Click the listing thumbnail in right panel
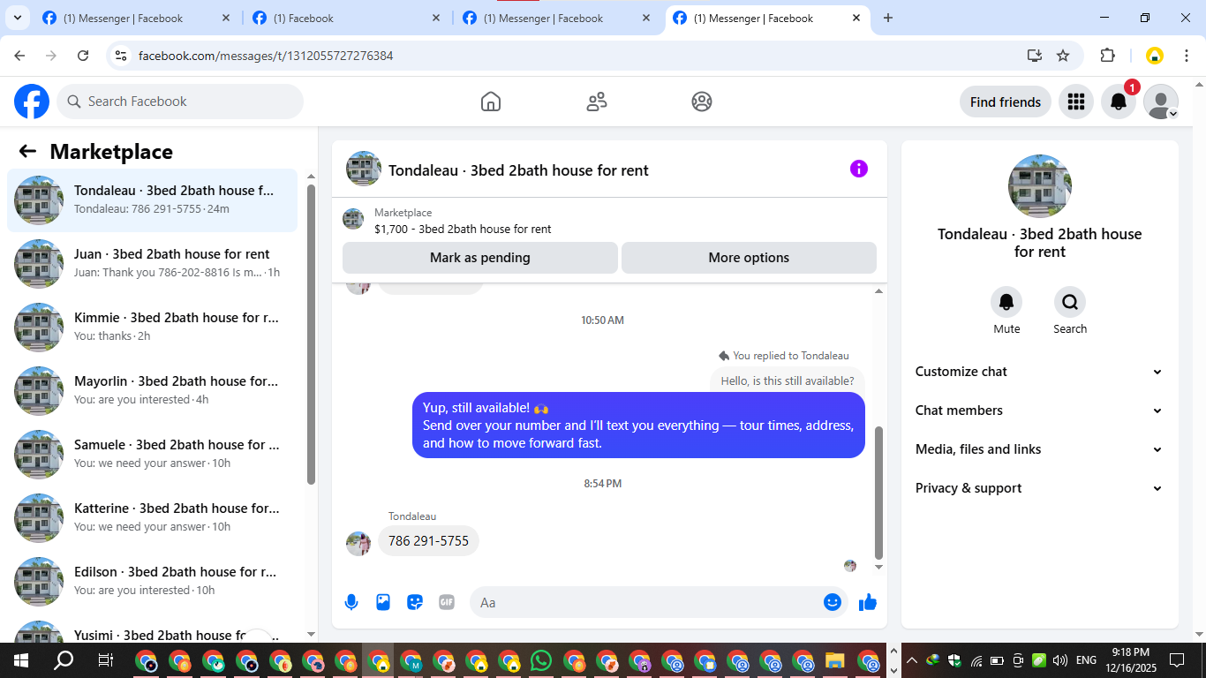The image size is (1206, 678). [1040, 186]
